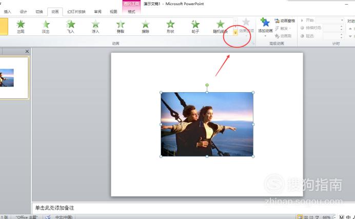Apply the 擦除 (Wipe) animation
The height and width of the screenshot is (219, 355).
tap(145, 27)
